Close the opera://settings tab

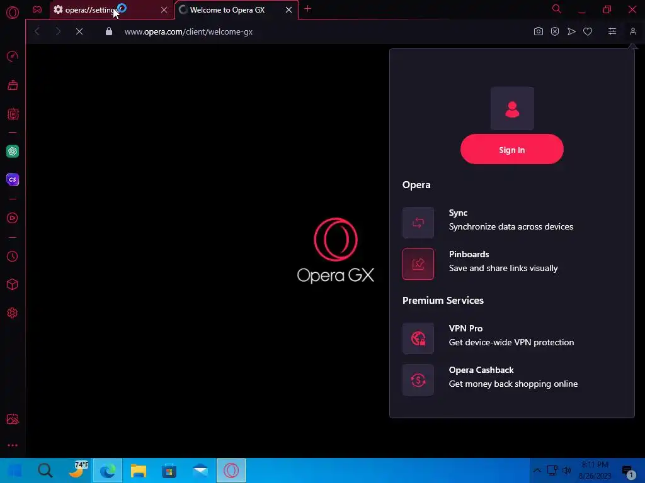164,10
